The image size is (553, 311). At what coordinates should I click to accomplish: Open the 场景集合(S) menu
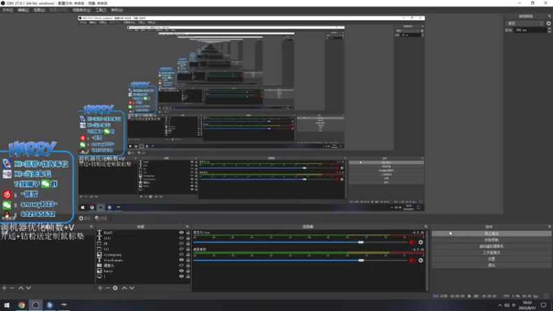[x=81, y=10]
